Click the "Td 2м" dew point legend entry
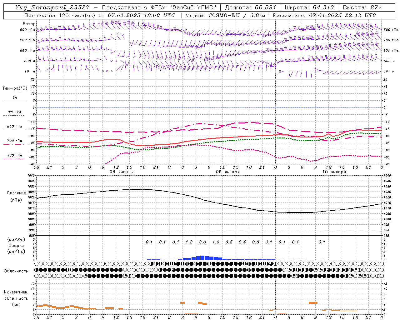Viewport: 400px width, 320px height. (14, 112)
